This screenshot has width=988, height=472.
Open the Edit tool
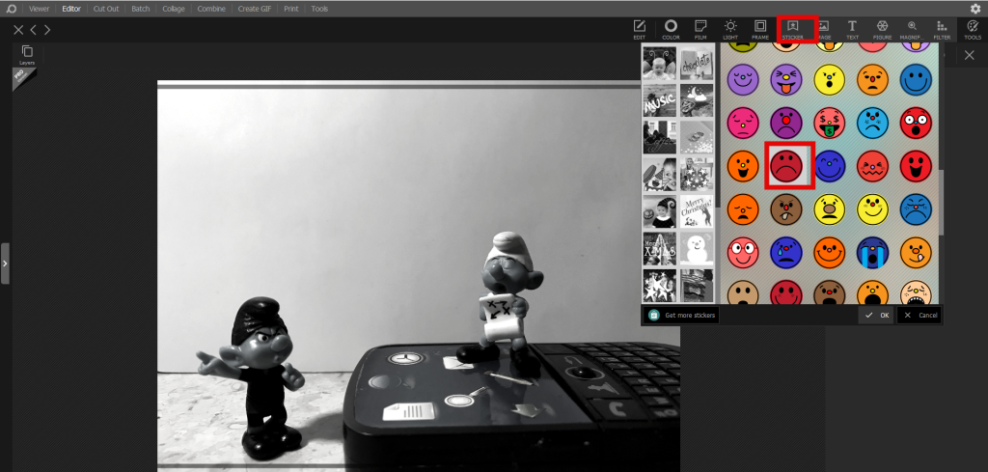(639, 29)
